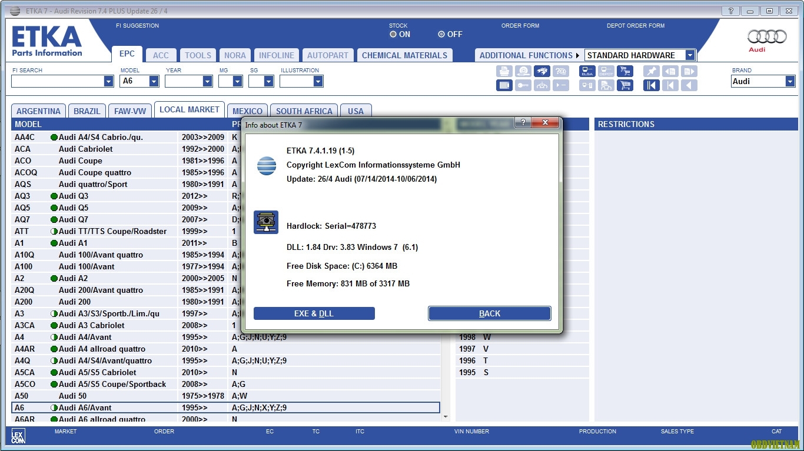The width and height of the screenshot is (804, 451).
Task: Select the Audi Q3 model row
Action: click(226, 196)
